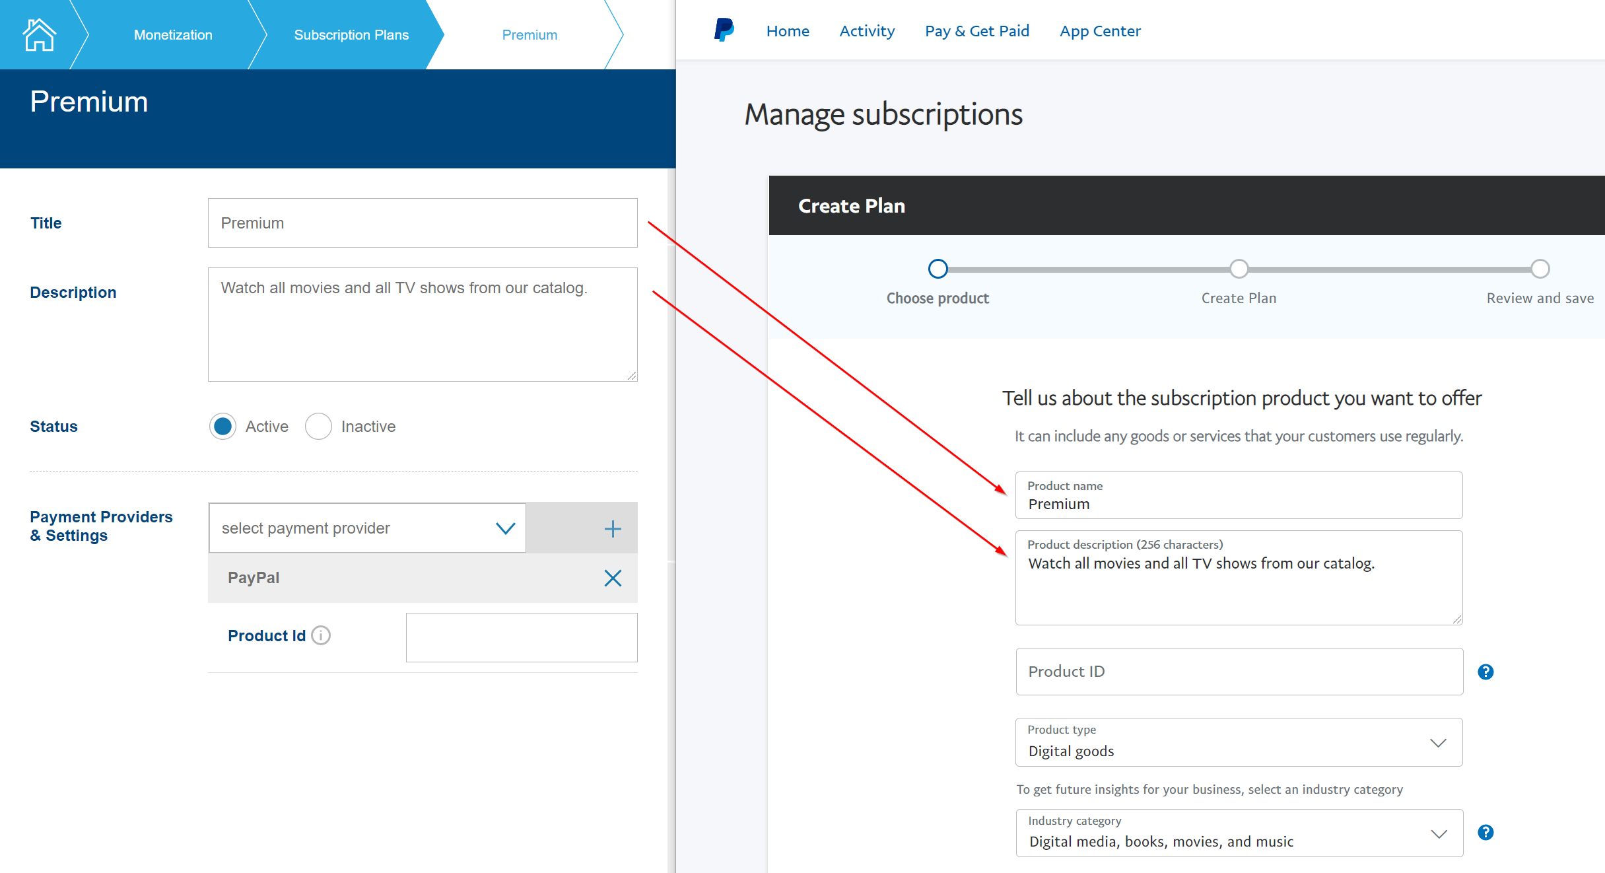Click the PayPal Product ID input field
Screen dimensions: 1605x873
coord(1239,672)
